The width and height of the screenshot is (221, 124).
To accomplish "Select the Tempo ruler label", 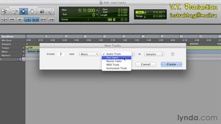I will [6, 48].
